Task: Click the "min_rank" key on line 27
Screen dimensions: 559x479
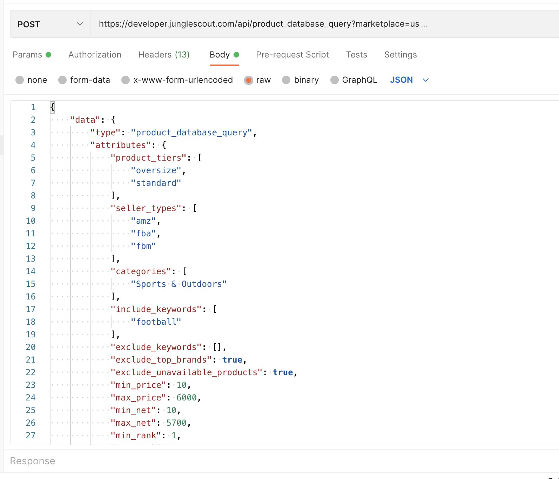Action: (x=136, y=436)
